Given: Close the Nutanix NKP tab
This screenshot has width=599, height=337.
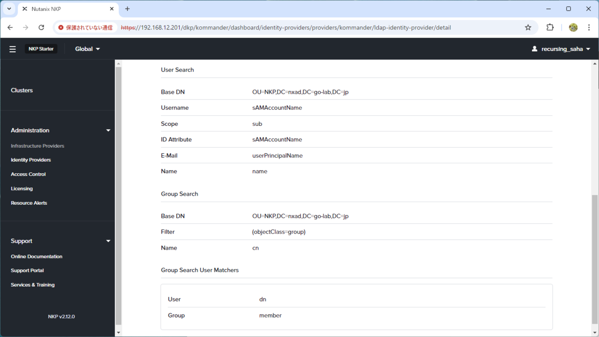Looking at the screenshot, I should (112, 9).
